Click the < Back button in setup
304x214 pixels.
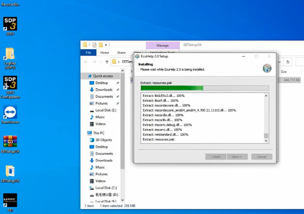216,157
